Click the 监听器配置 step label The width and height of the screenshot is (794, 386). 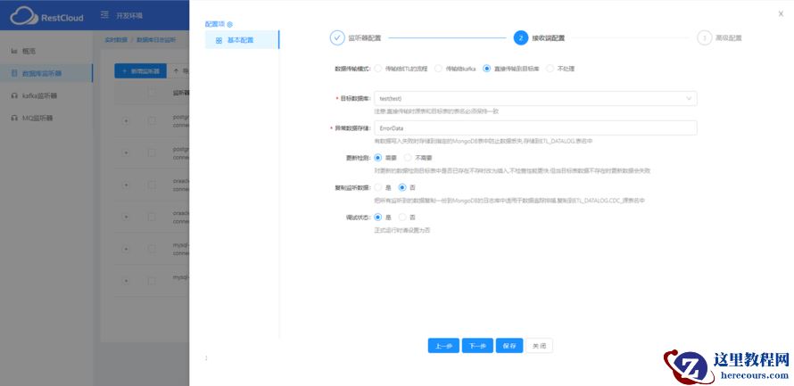point(365,38)
